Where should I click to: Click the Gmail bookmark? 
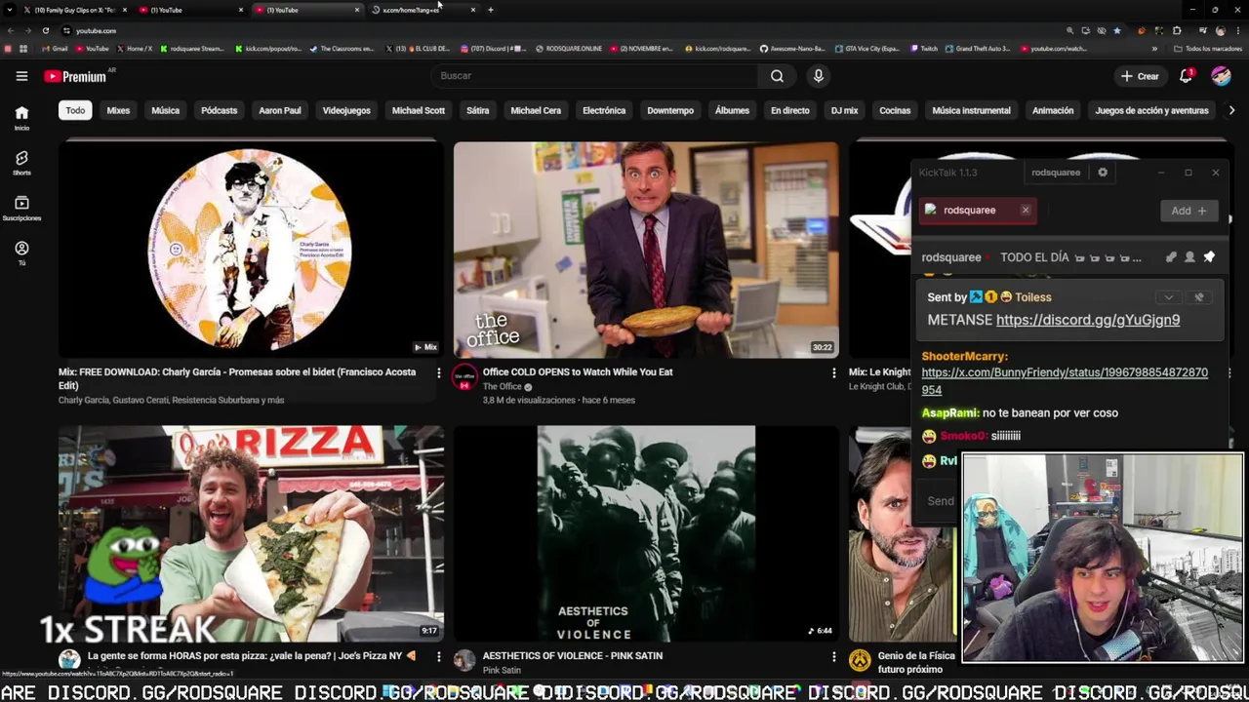[x=56, y=49]
